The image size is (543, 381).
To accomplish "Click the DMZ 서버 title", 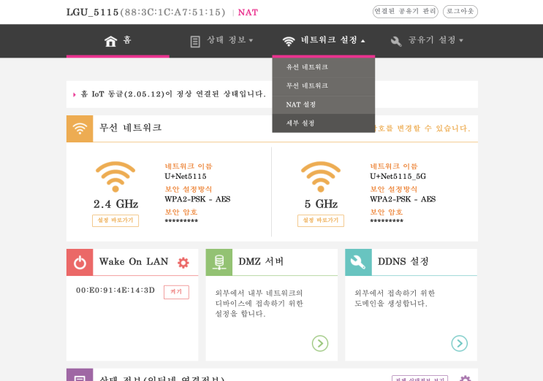I will click(x=261, y=262).
